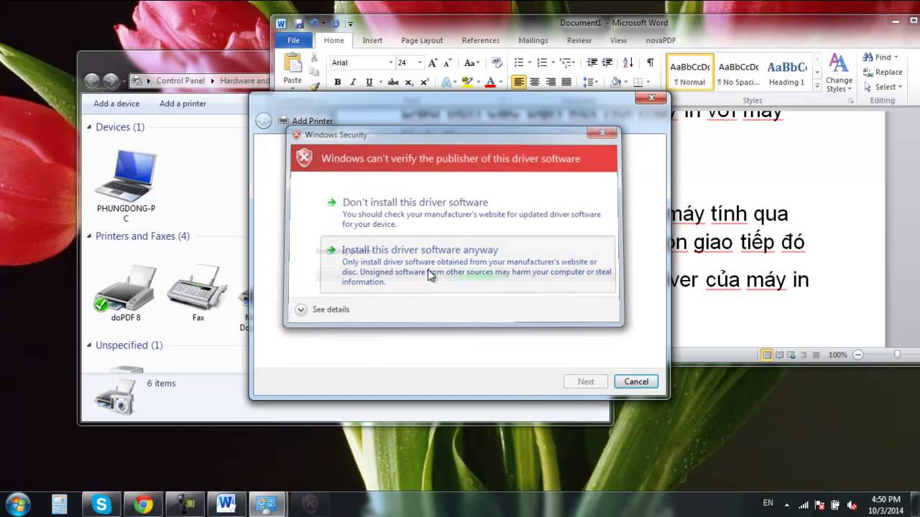This screenshot has width=920, height=517.
Task: Expand See details in Windows Security
Action: [x=322, y=309]
